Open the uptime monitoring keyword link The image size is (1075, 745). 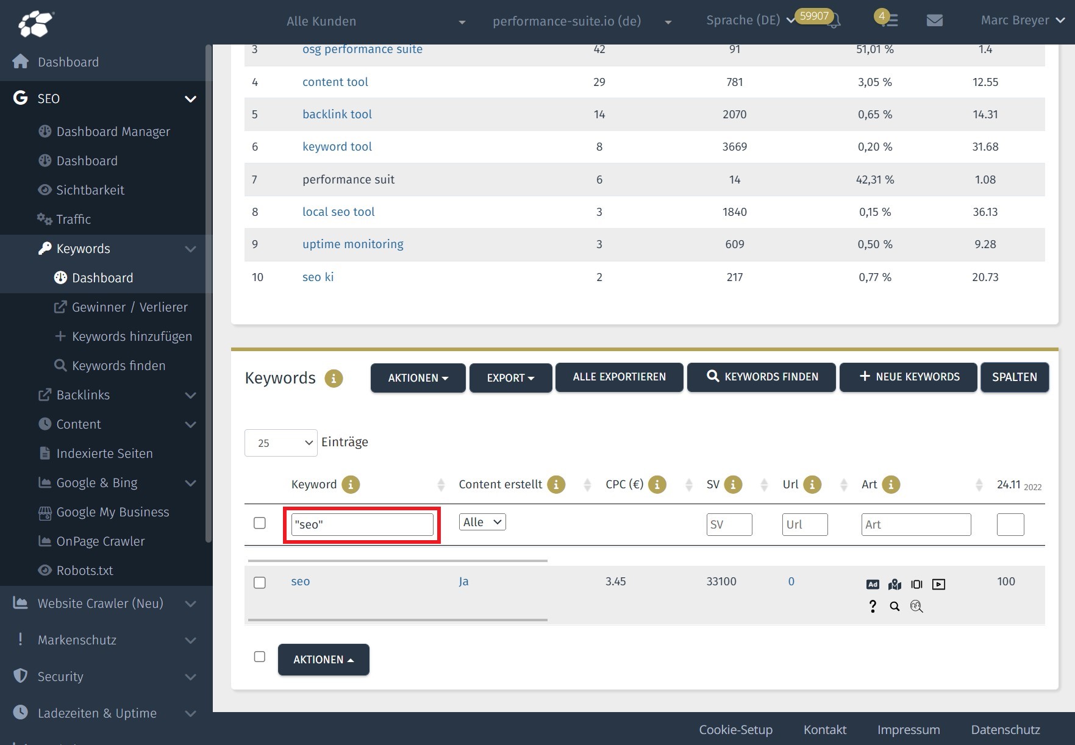(x=352, y=244)
